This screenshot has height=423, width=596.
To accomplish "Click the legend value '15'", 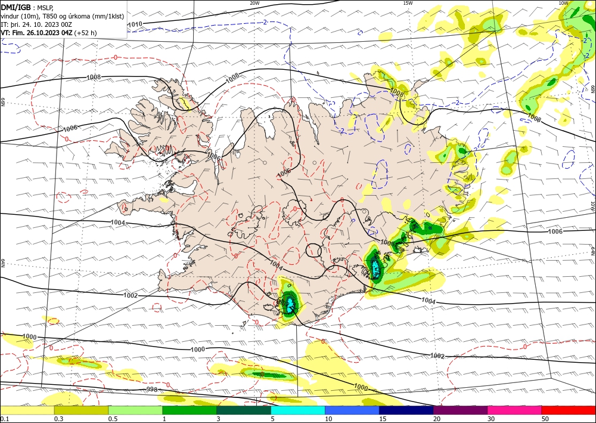I will [x=383, y=419].
